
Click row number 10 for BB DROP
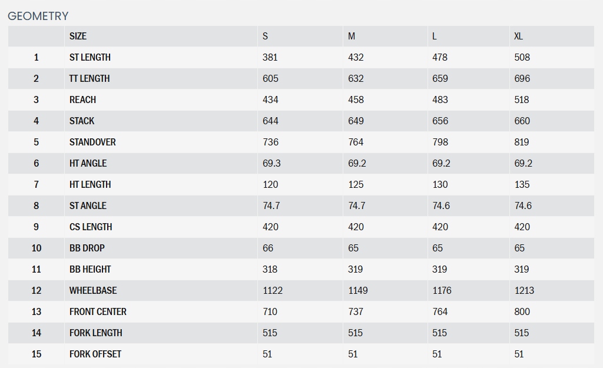[37, 248]
